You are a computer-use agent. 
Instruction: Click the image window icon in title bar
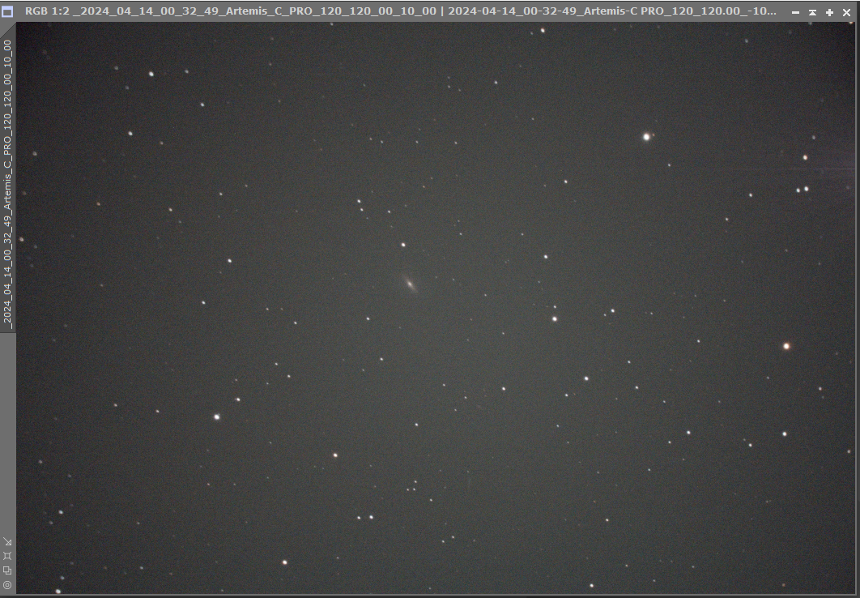point(7,11)
